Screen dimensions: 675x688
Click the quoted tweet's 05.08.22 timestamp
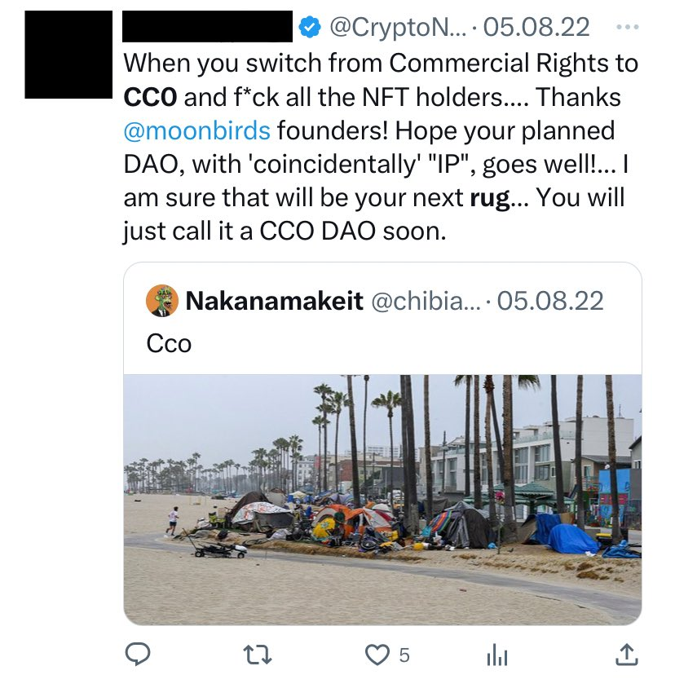[550, 302]
